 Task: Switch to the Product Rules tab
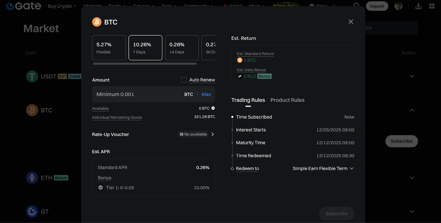click(x=287, y=100)
